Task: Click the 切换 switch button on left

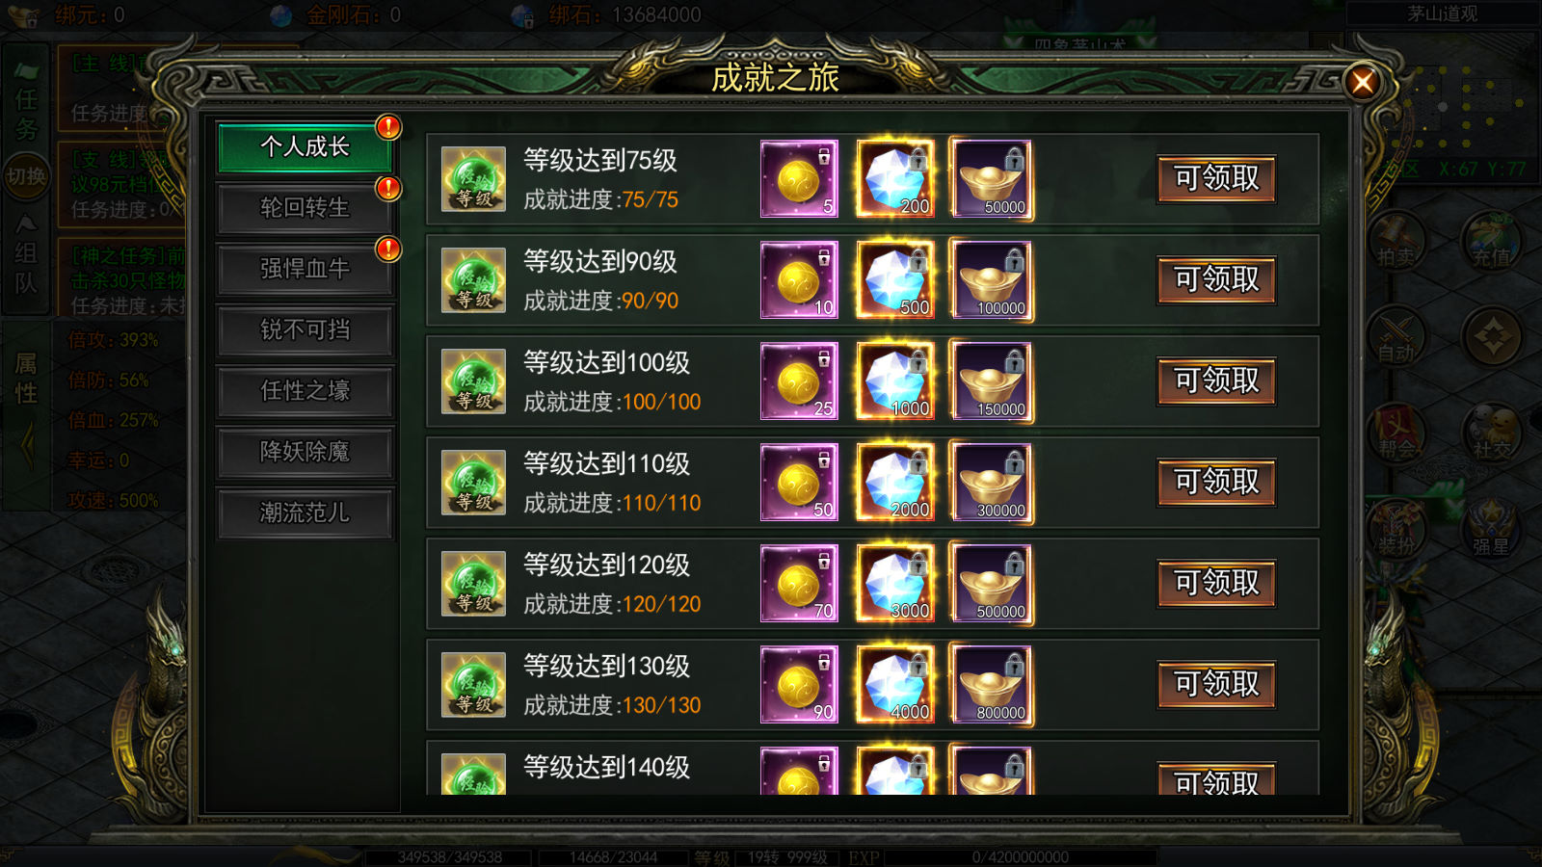Action: point(26,176)
